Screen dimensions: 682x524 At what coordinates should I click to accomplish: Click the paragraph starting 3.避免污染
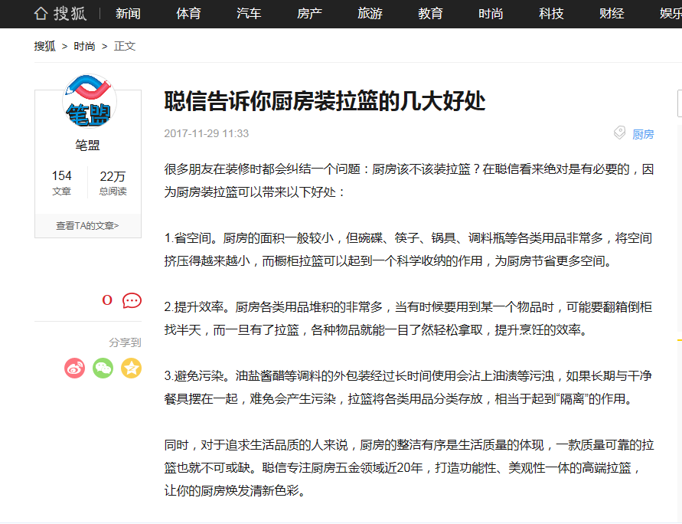[x=408, y=387]
